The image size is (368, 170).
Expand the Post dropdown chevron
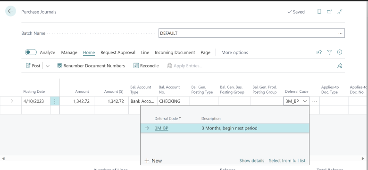(x=48, y=66)
